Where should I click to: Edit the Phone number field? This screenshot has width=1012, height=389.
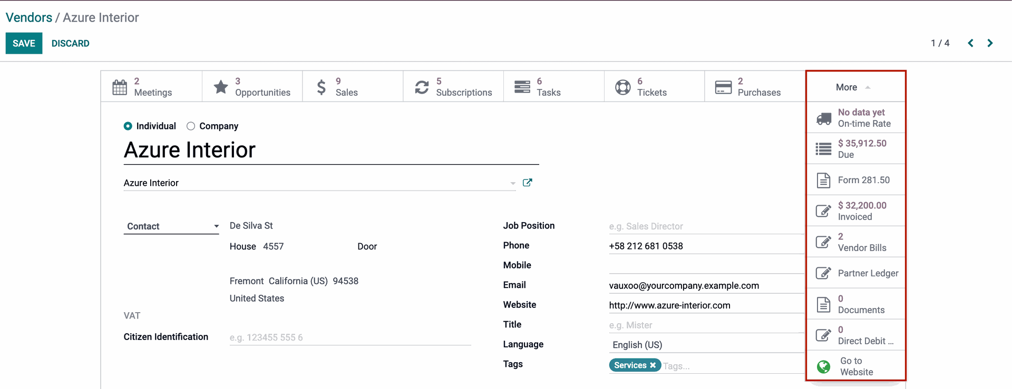pos(707,246)
